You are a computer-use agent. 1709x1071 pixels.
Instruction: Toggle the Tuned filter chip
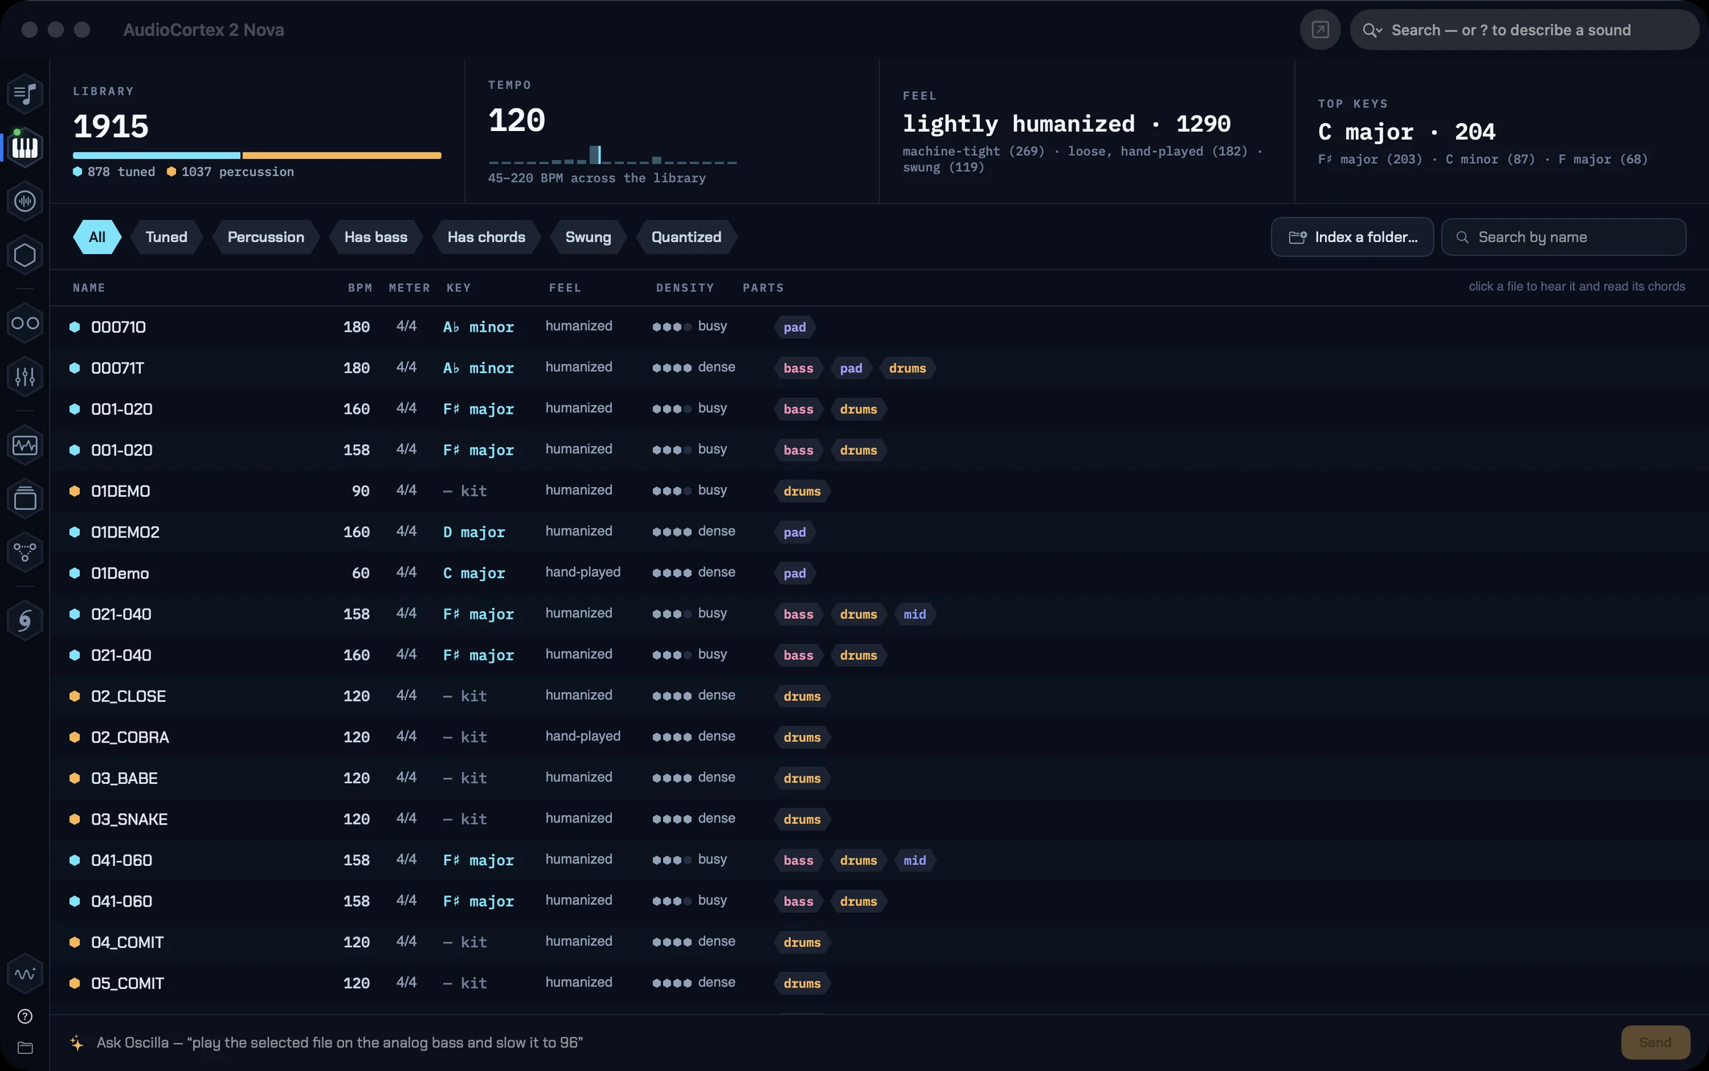click(167, 237)
